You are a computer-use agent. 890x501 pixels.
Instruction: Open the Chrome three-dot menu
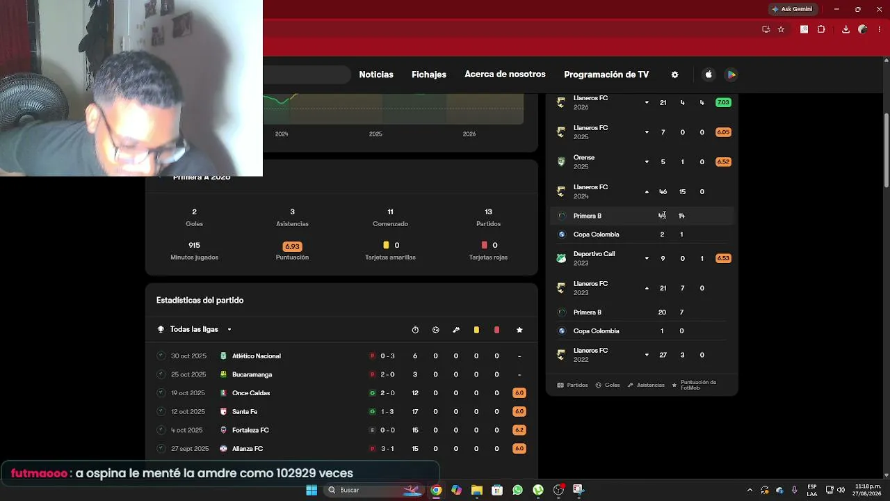coord(880,29)
